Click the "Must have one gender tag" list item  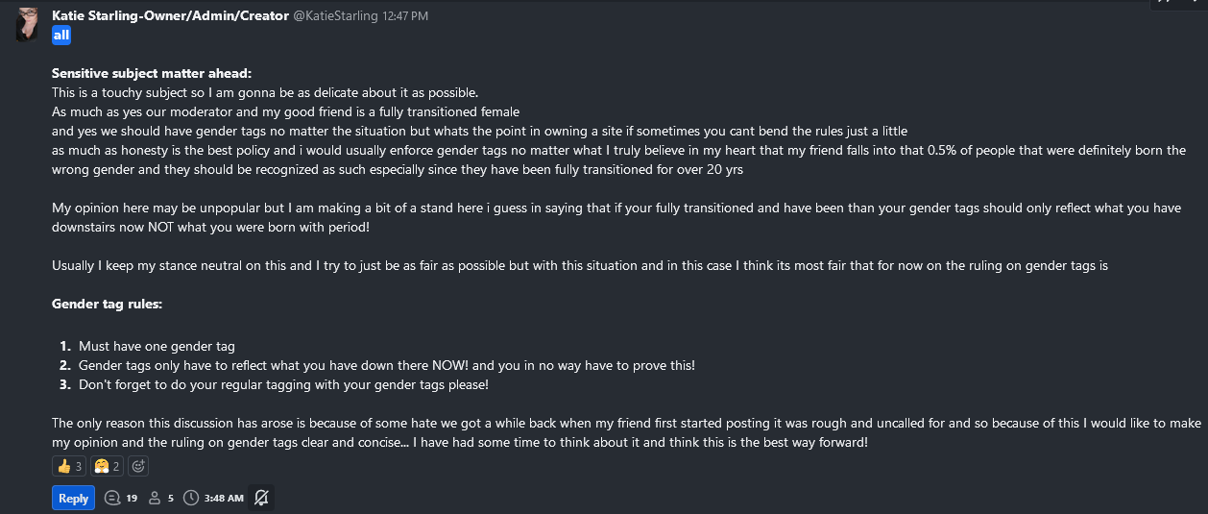[157, 346]
